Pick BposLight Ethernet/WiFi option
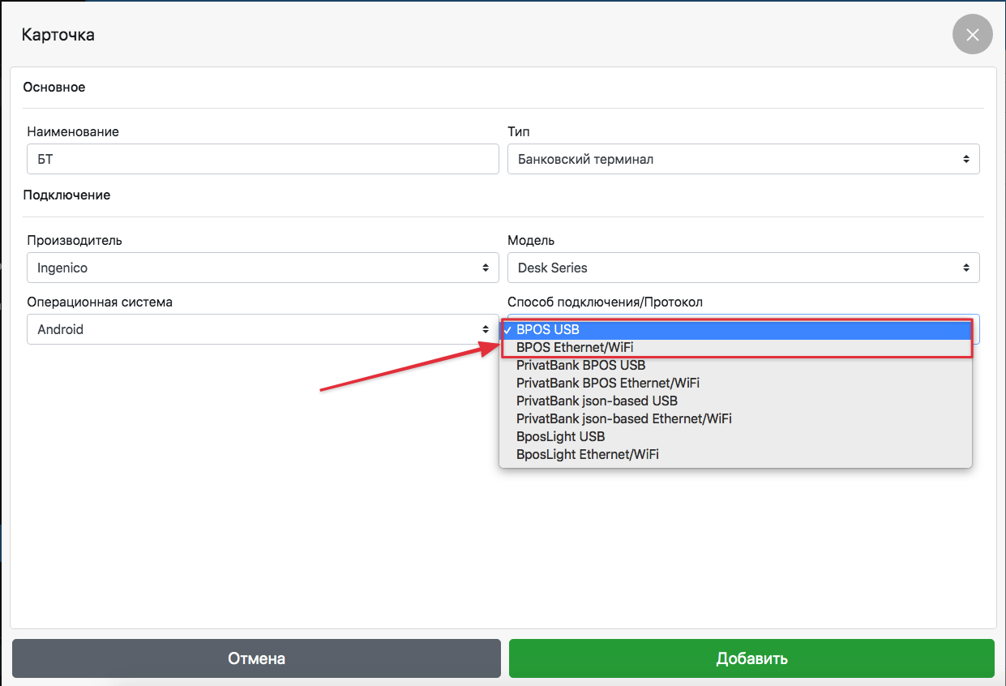 click(587, 454)
